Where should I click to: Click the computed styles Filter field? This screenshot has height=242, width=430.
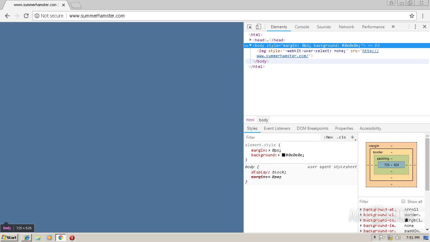point(379,201)
